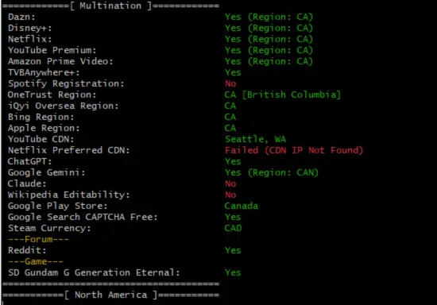Click the YouTube CDN Seattle, WA value

255,139
